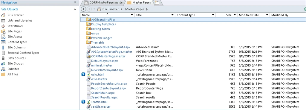Click the info icon beside oslo.html
This screenshot has width=306, height=110.
(x=83, y=75)
